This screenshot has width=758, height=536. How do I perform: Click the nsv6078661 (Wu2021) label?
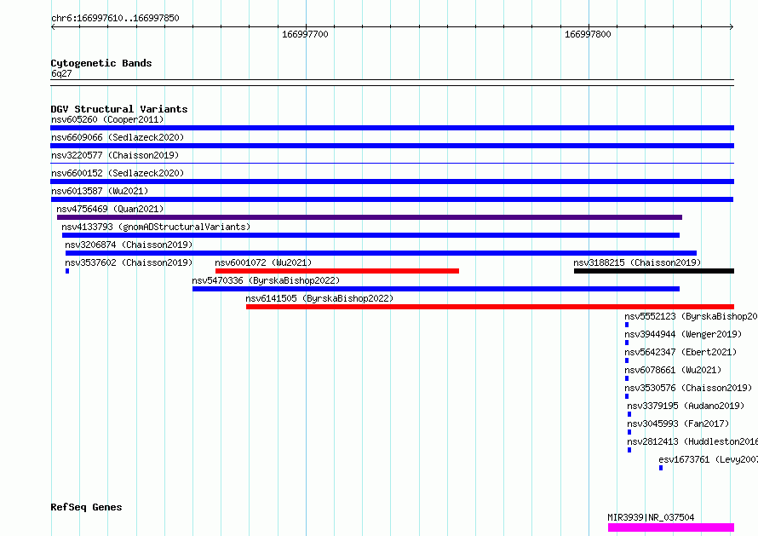(673, 370)
